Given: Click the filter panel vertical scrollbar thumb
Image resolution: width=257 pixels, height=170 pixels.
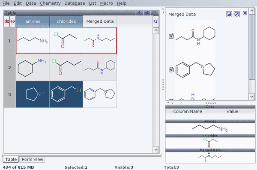Looking at the screenshot, I should coord(251,47).
